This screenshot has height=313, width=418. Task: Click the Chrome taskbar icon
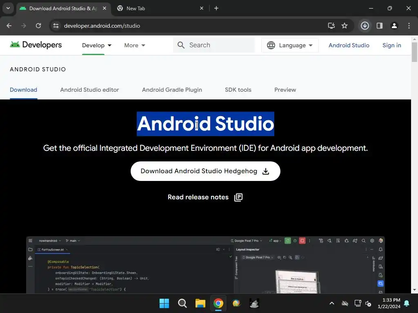tap(218, 303)
